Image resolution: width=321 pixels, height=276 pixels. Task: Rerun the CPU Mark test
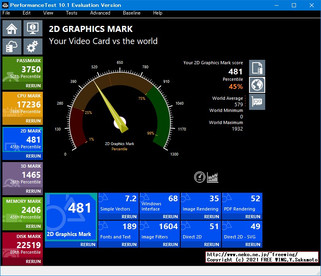pos(33,121)
